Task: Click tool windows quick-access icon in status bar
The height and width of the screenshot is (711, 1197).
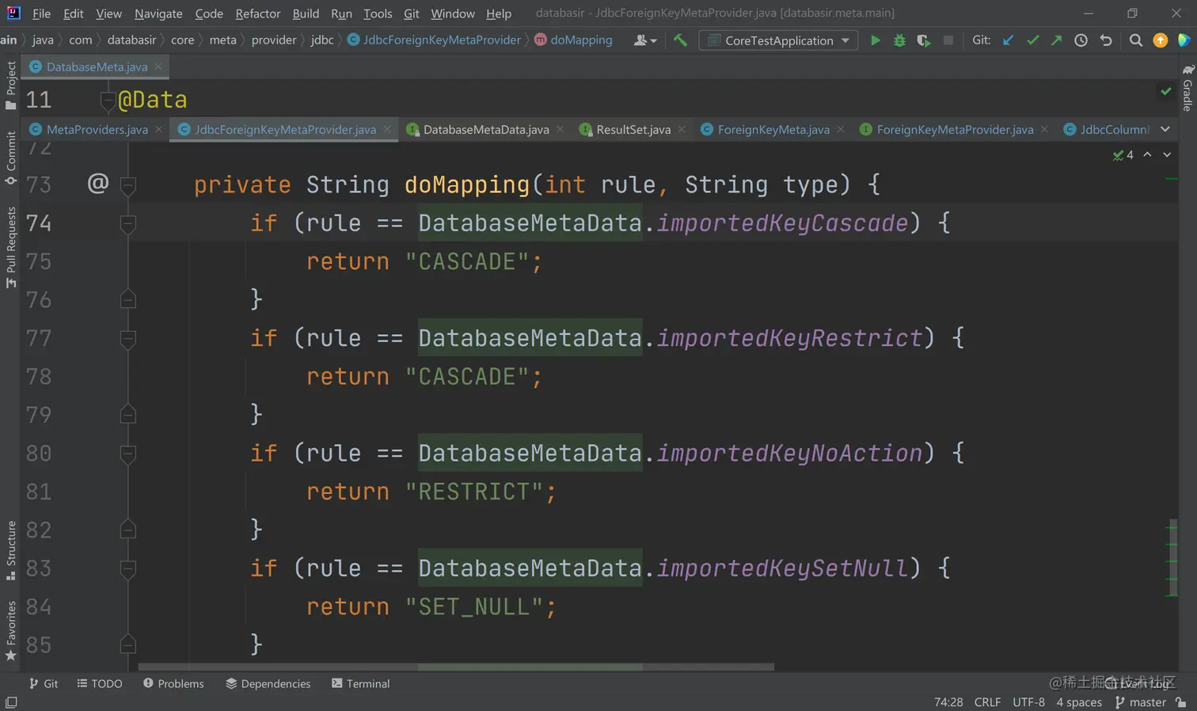Action: 11,702
